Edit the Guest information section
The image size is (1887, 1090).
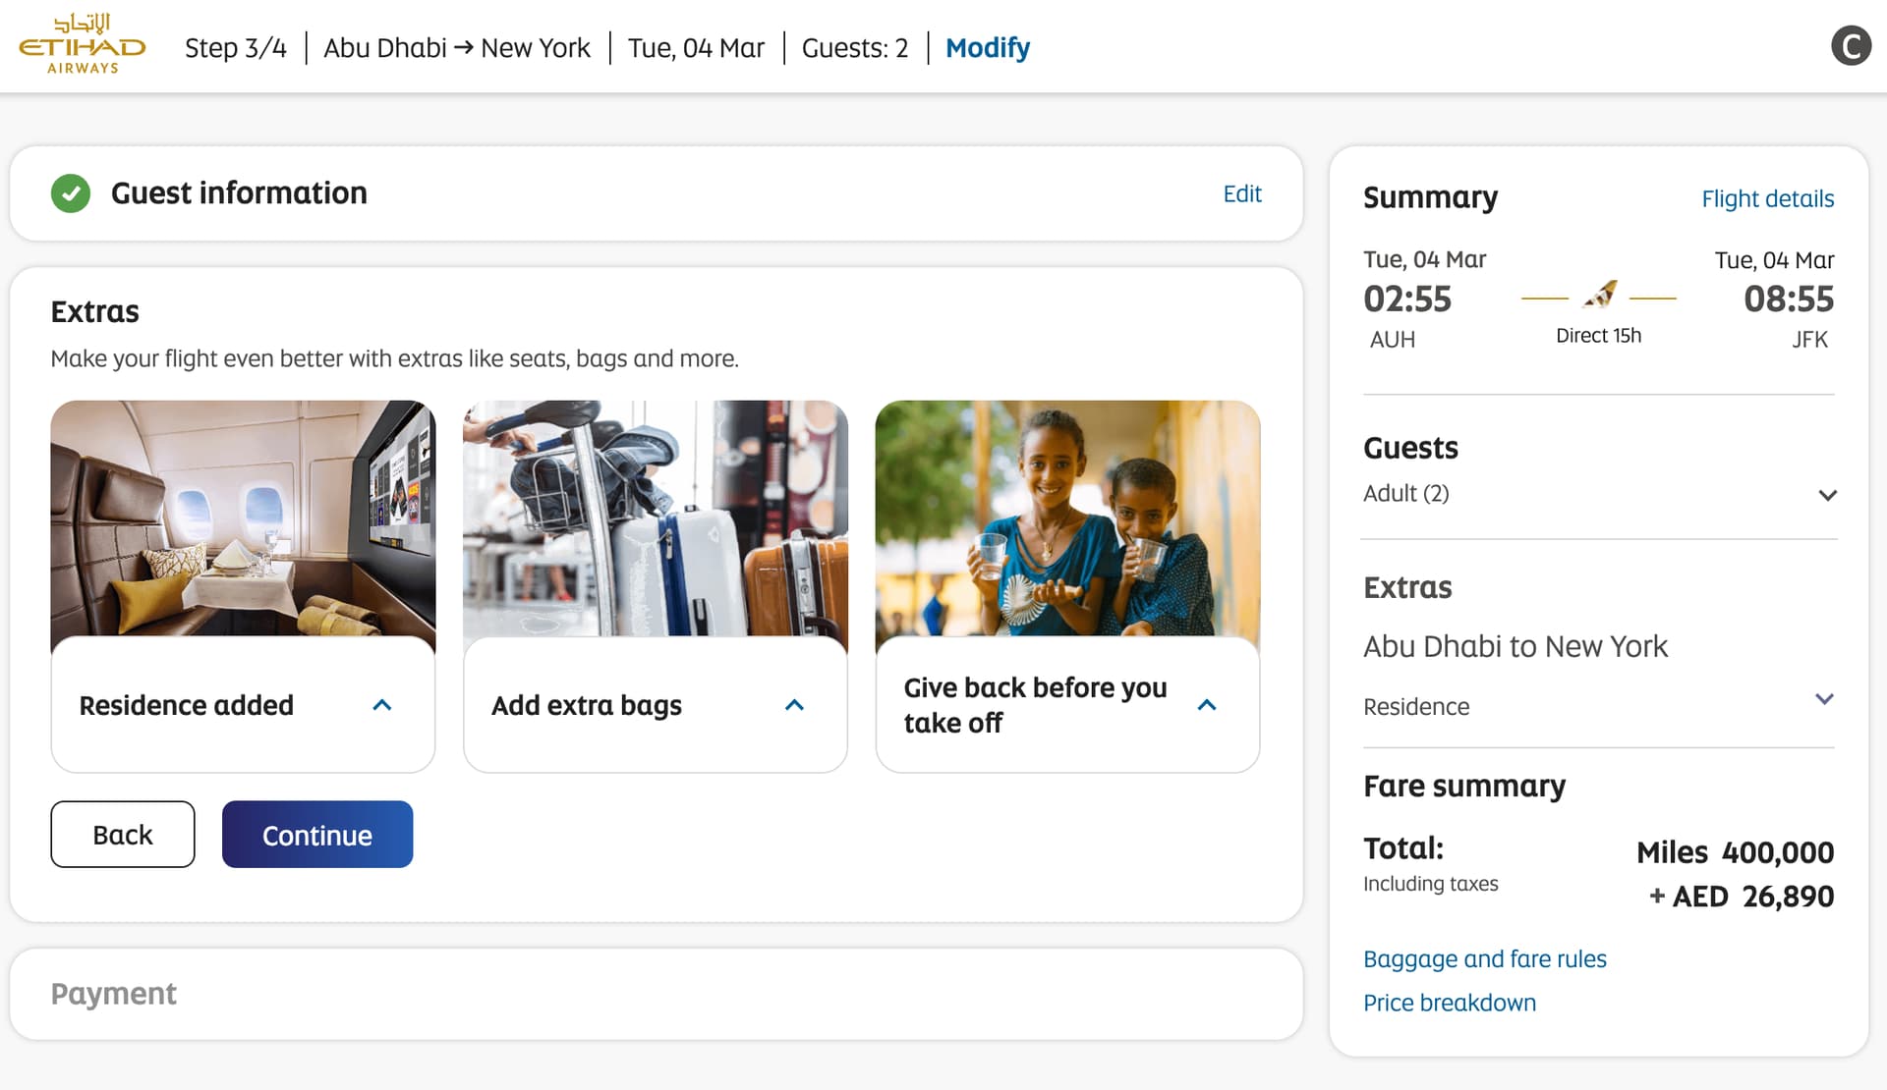1241,193
